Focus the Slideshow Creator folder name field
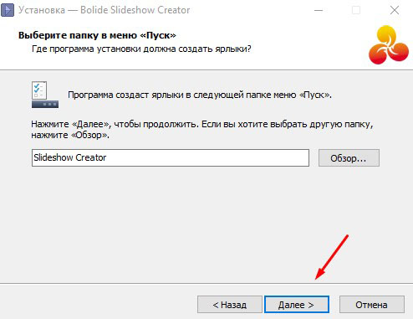413x319 pixels. click(171, 157)
